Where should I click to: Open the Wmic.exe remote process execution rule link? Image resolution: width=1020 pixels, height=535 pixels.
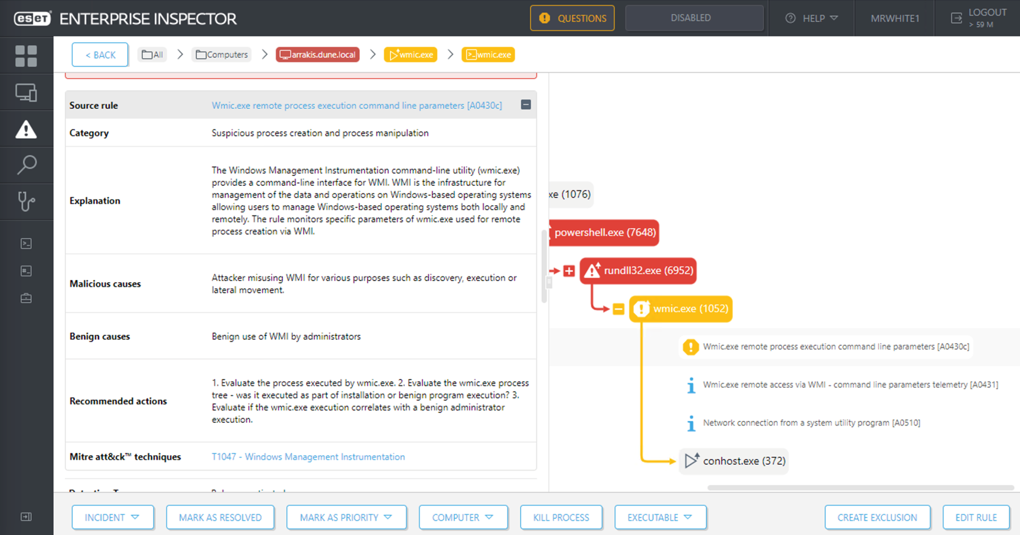pos(357,105)
